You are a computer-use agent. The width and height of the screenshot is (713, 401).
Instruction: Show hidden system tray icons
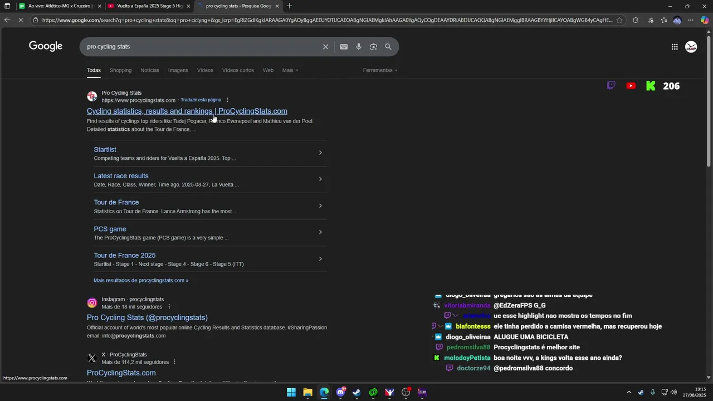[629, 392]
